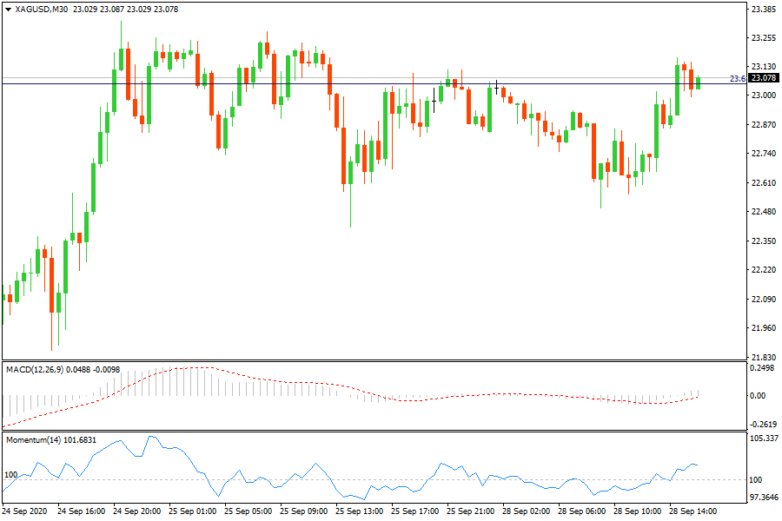Viewport: 782px width, 521px height.
Task: Click the 22.480 price scale label
Action: click(763, 212)
